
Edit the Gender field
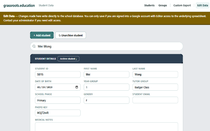(107, 100)
